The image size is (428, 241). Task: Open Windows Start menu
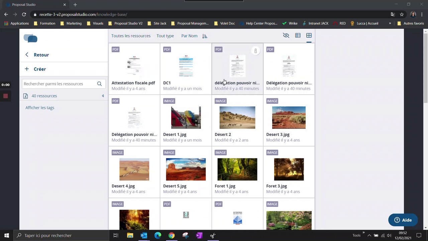click(x=7, y=235)
